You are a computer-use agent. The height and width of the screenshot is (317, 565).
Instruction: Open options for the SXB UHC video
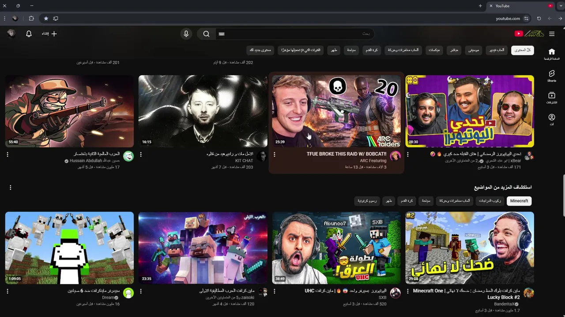point(274,291)
